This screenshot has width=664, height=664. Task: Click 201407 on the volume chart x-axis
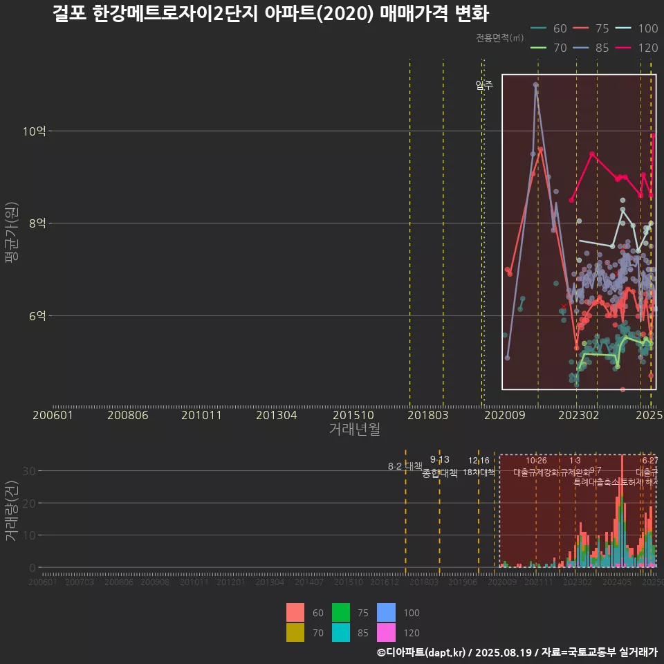pos(309,582)
